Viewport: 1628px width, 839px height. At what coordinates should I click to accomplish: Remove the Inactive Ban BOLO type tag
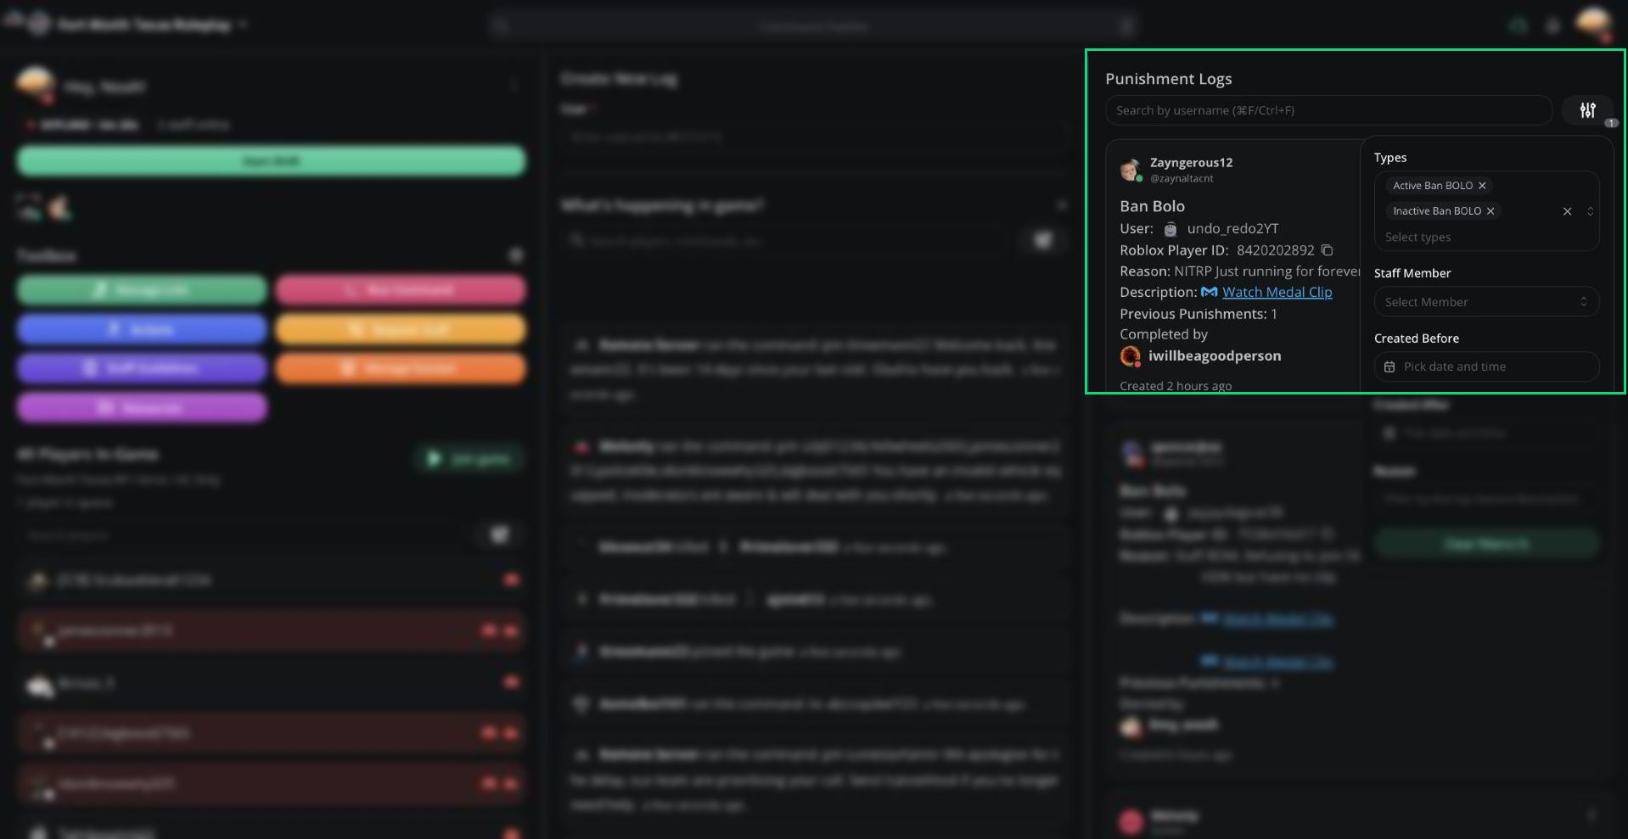pos(1490,211)
